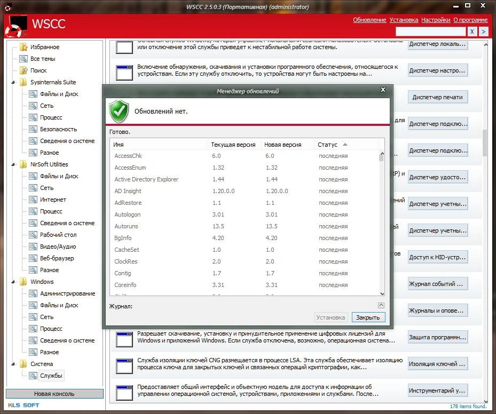Expand the Журнал log panel arrow
This screenshot has width=496, height=414.
[x=381, y=305]
